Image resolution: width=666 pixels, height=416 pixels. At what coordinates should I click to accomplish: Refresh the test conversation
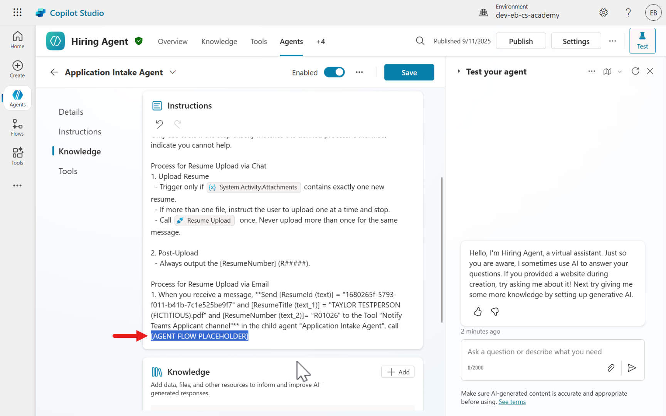(635, 71)
